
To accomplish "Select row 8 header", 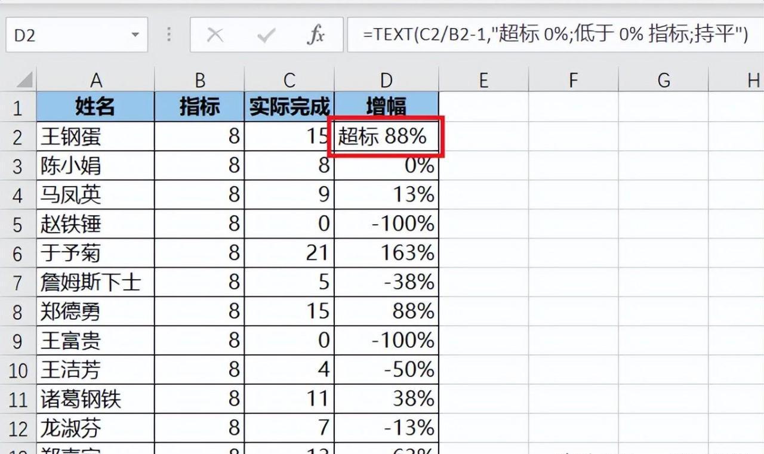I will pos(18,312).
